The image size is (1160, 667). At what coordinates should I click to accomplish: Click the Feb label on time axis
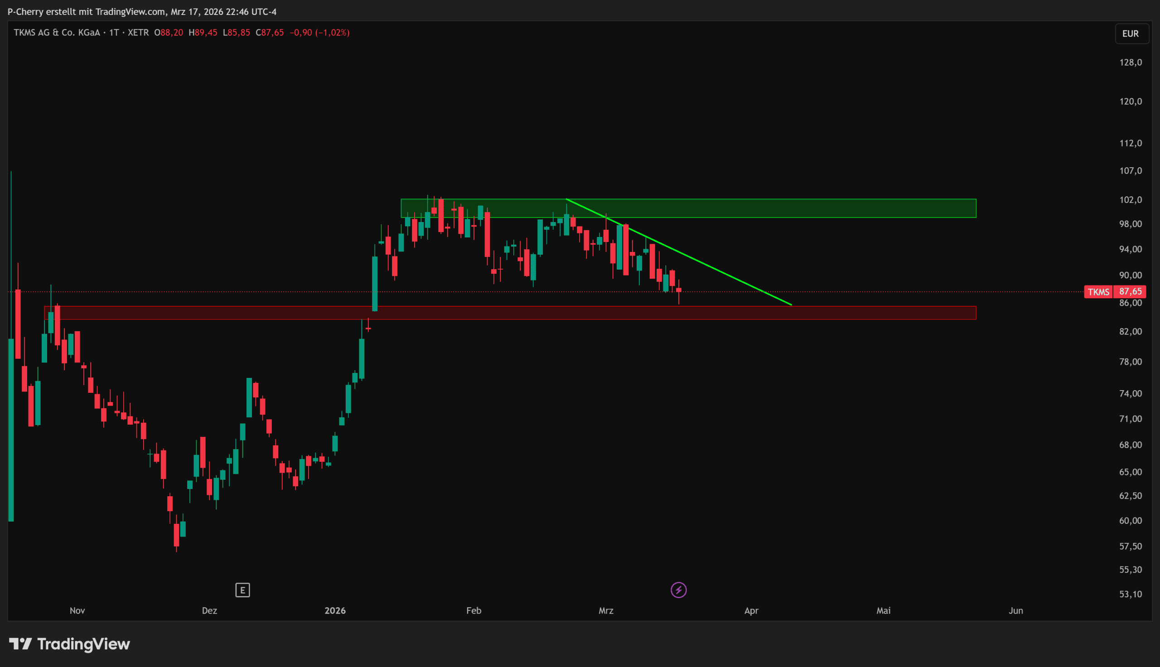[474, 610]
